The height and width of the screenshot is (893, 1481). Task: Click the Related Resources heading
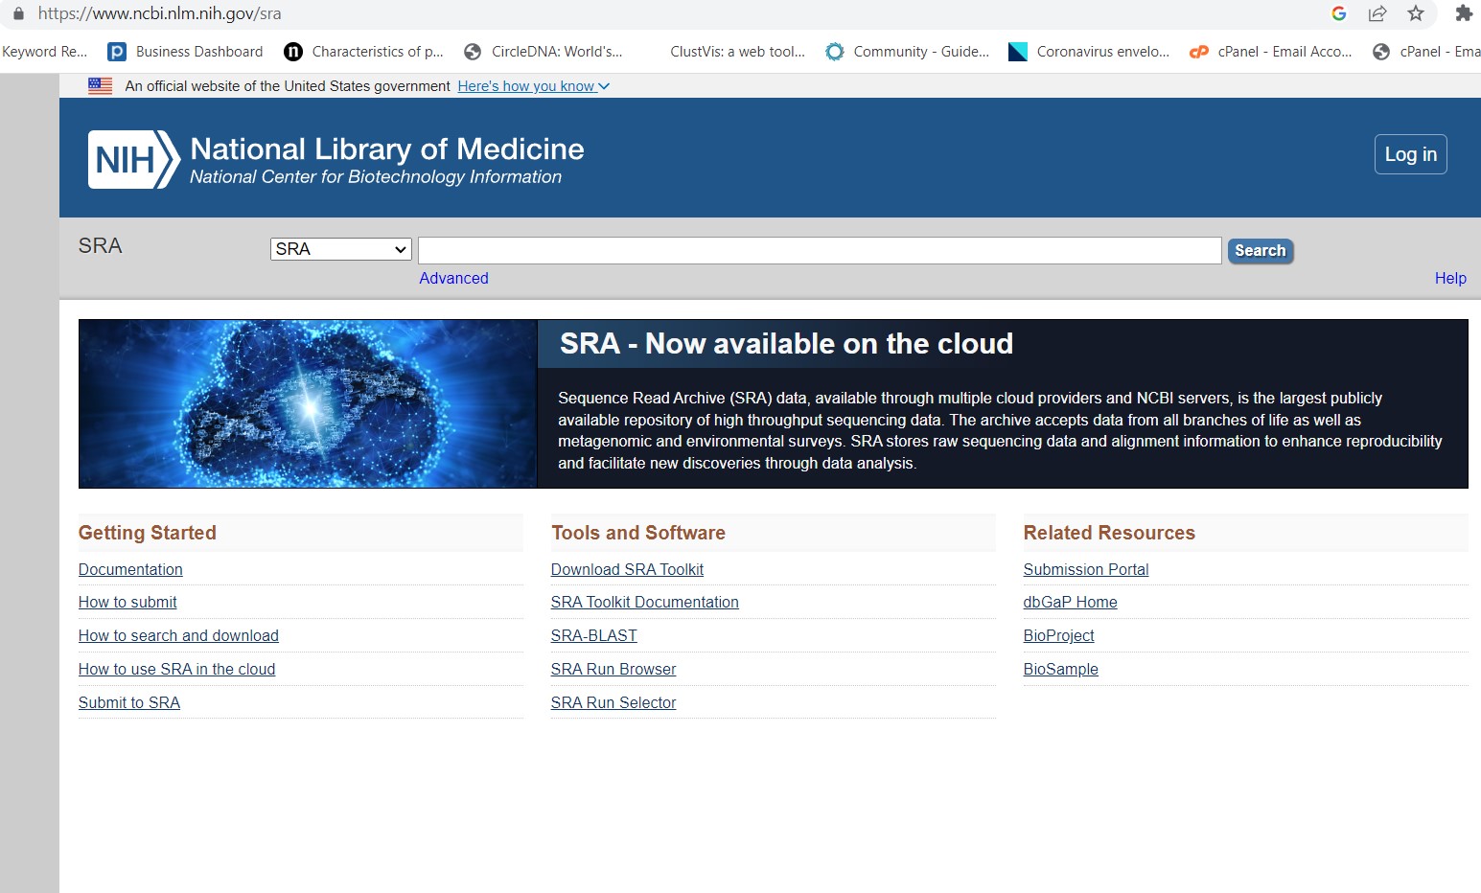click(x=1109, y=533)
